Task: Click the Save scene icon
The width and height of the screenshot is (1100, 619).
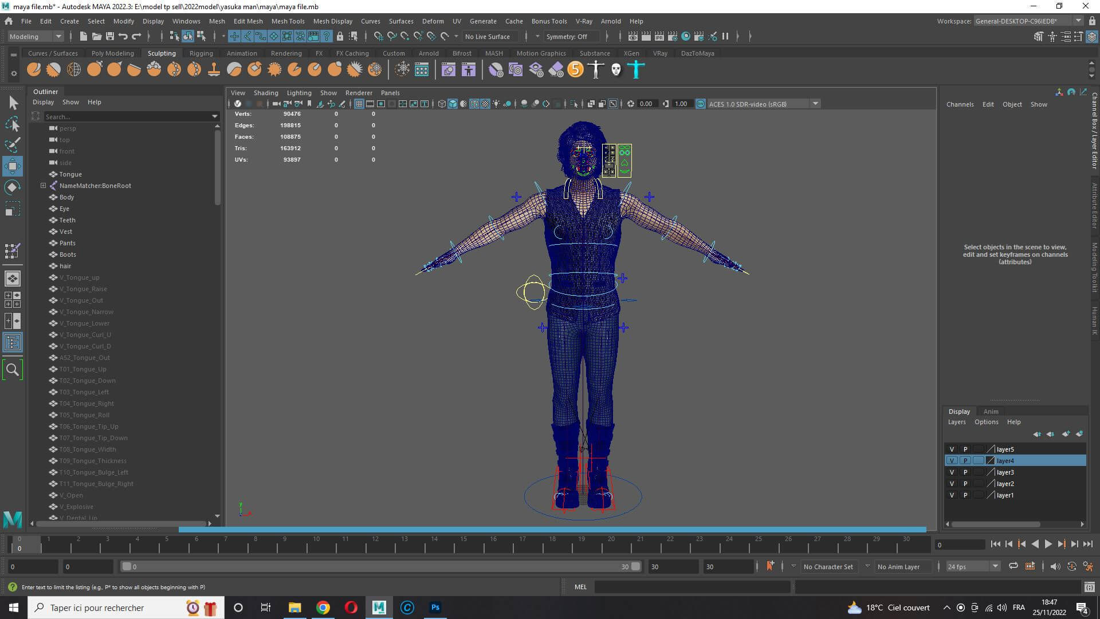Action: 110,36
